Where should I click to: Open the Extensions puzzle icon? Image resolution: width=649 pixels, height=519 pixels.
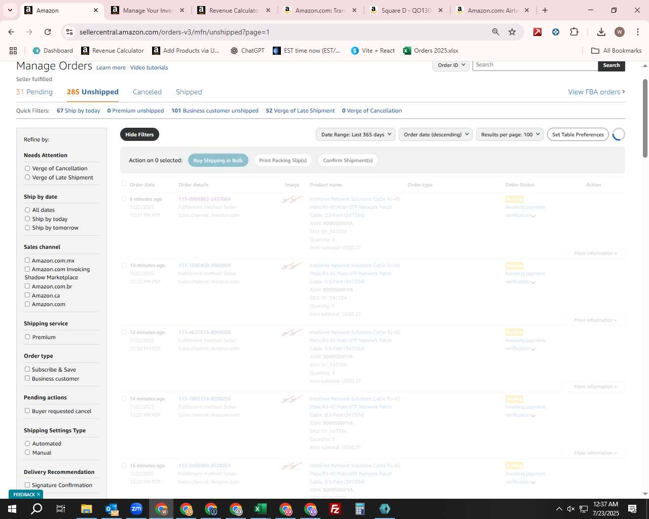point(574,32)
